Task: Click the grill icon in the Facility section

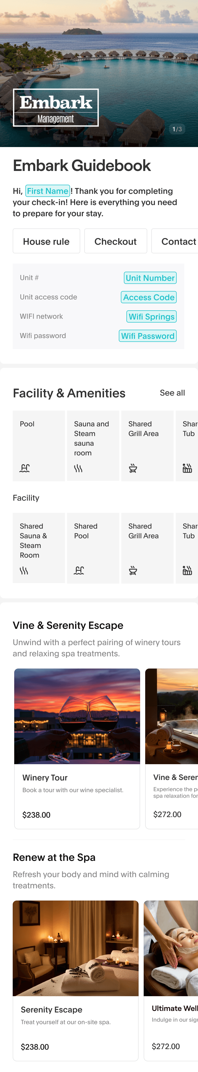Action: click(x=133, y=570)
